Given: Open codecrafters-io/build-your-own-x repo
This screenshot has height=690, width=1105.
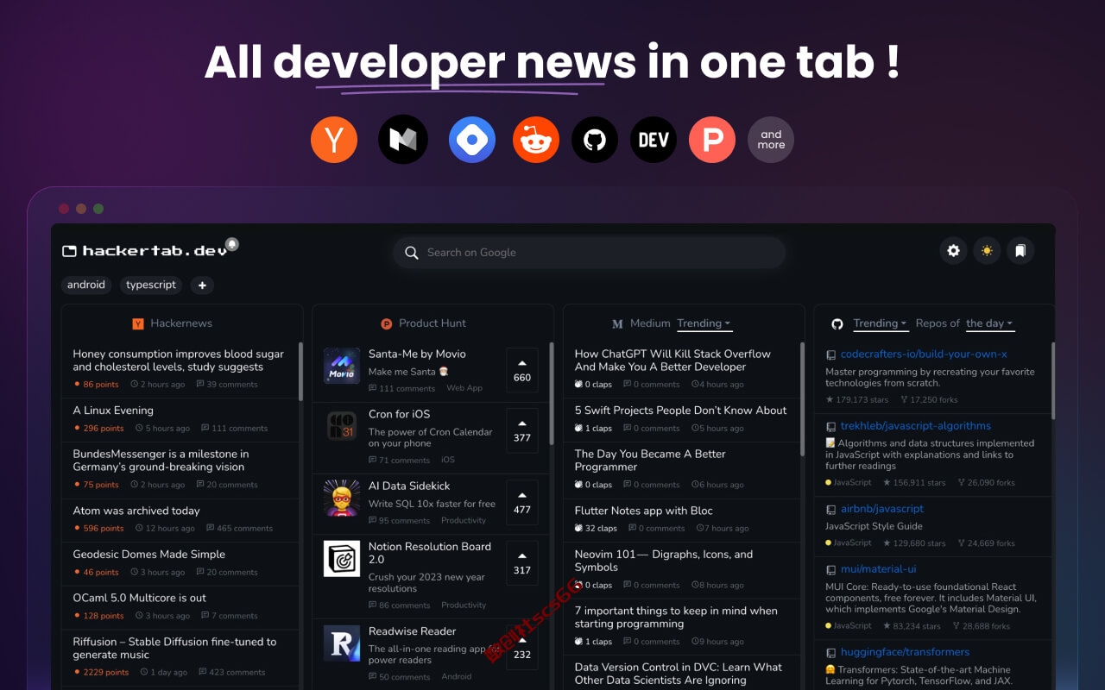Looking at the screenshot, I should click(x=924, y=354).
